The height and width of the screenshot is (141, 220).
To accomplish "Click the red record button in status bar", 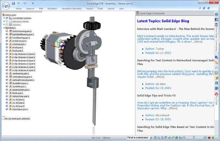I will coord(209,137).
